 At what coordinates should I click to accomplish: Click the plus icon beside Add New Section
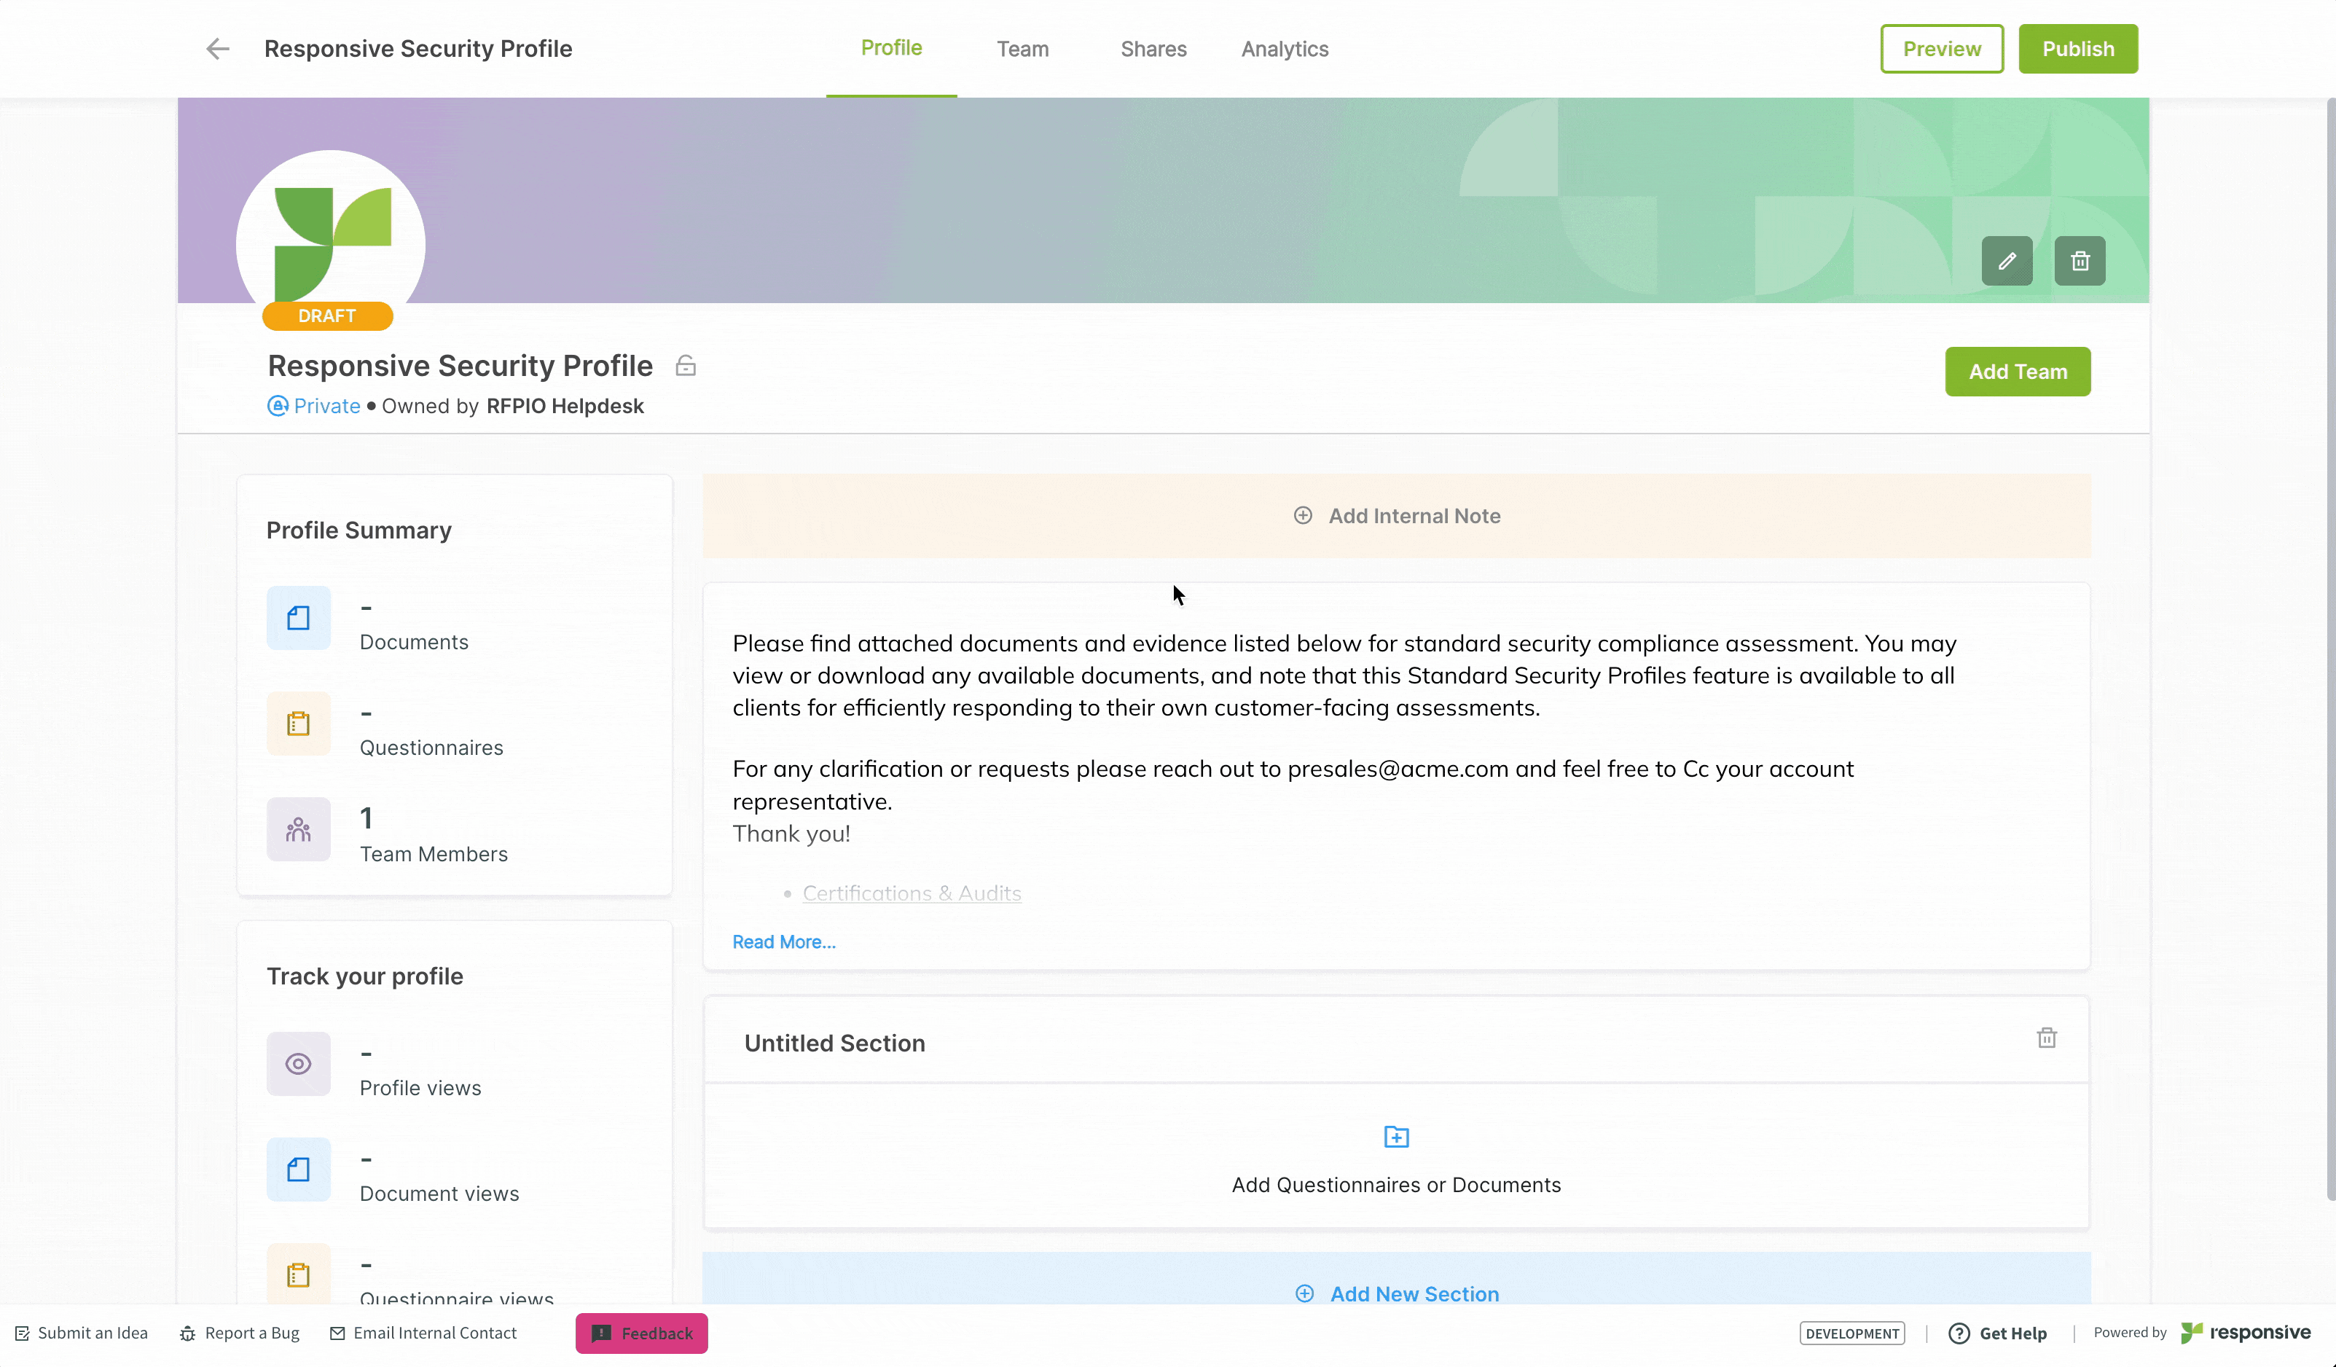[x=1304, y=1293]
